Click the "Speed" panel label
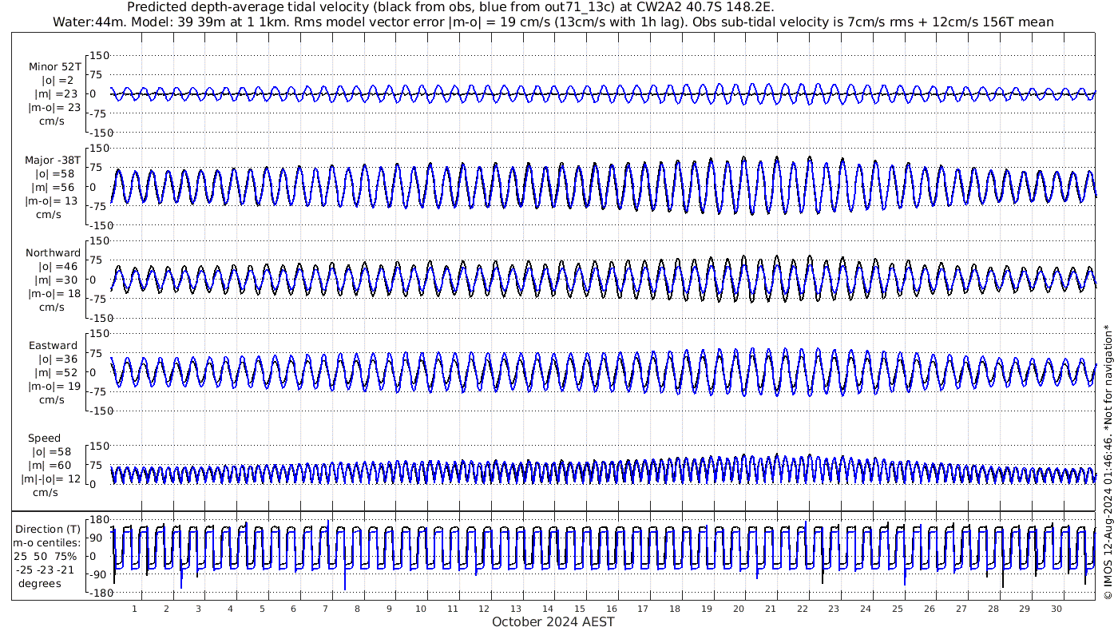Image resolution: width=1118 pixels, height=639 pixels. point(44,439)
